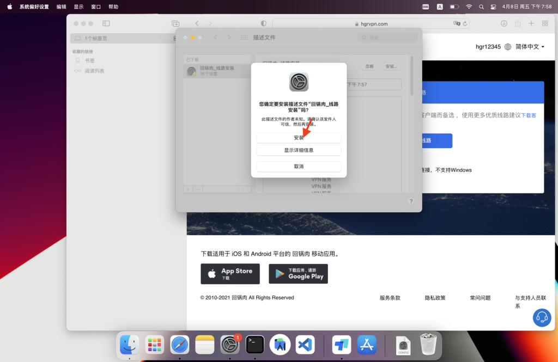Toggle the Safari sidebar button

tap(106, 23)
